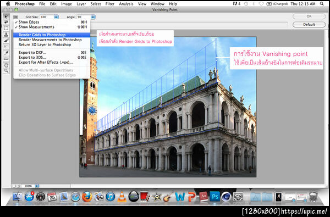
Task: Open the Analysis menu
Action: 126,4
